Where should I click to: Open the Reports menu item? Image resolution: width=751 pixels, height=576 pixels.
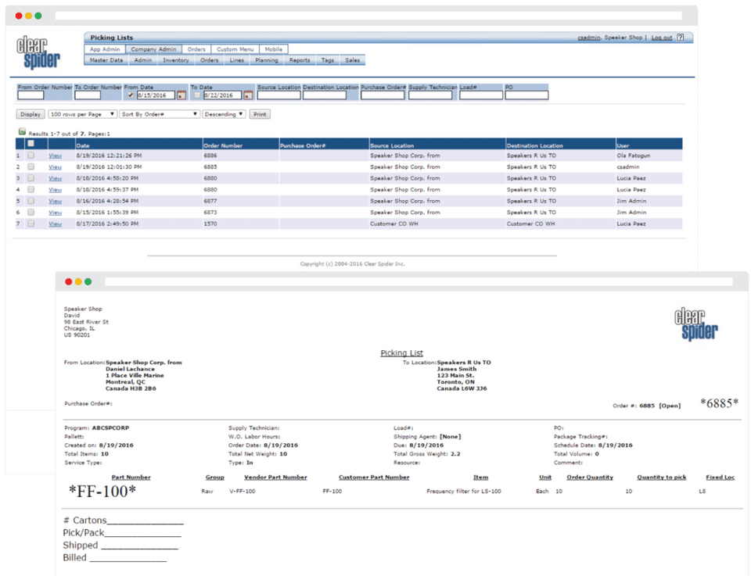(x=300, y=60)
